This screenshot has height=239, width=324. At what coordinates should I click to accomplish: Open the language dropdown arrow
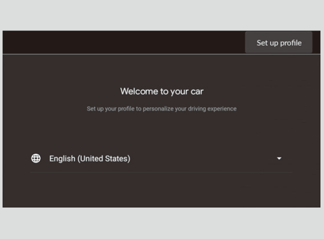pyautogui.click(x=279, y=158)
